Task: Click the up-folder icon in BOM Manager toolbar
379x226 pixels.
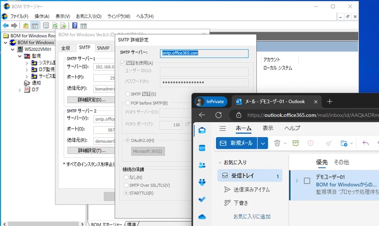Action: [x=26, y=25]
